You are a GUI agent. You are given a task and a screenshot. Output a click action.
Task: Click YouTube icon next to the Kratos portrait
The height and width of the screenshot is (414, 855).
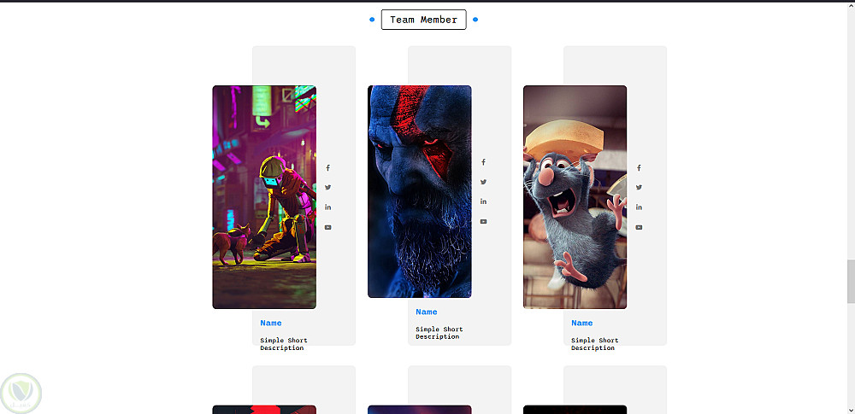click(483, 221)
